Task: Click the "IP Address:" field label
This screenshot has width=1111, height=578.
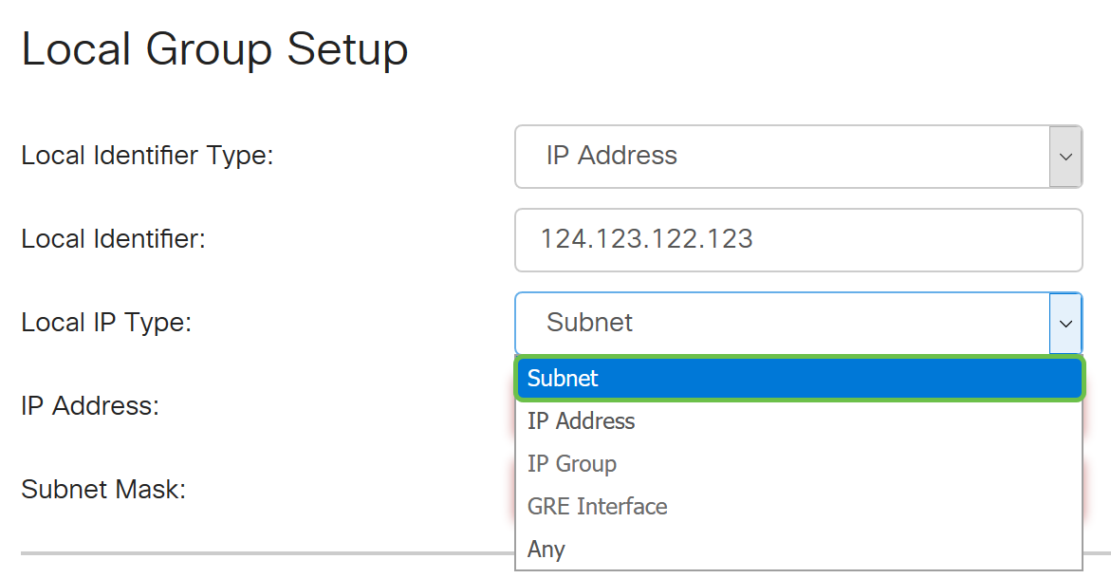Action: click(89, 406)
